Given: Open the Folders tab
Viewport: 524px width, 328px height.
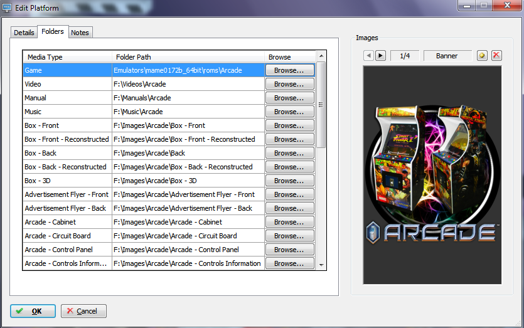Looking at the screenshot, I should pos(53,31).
